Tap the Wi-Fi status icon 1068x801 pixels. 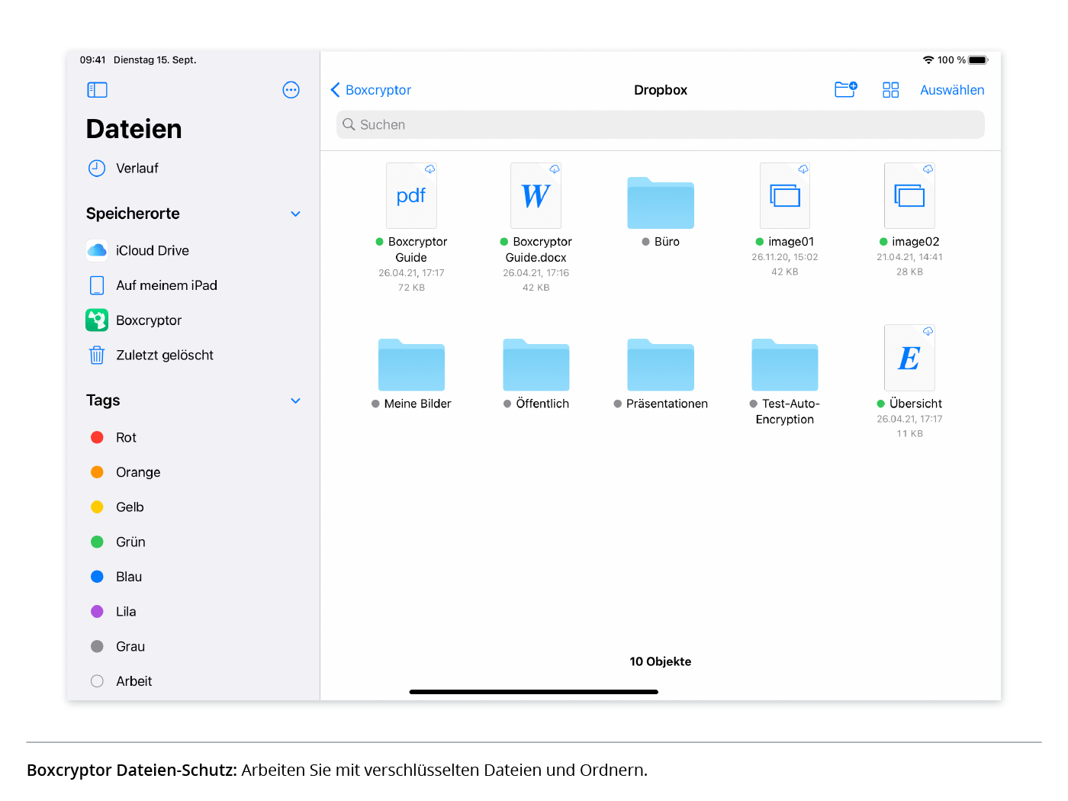tap(928, 60)
